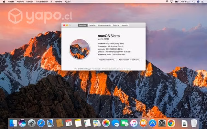
Task: Open Spotlight search magnifier
Action: [x=193, y=2]
